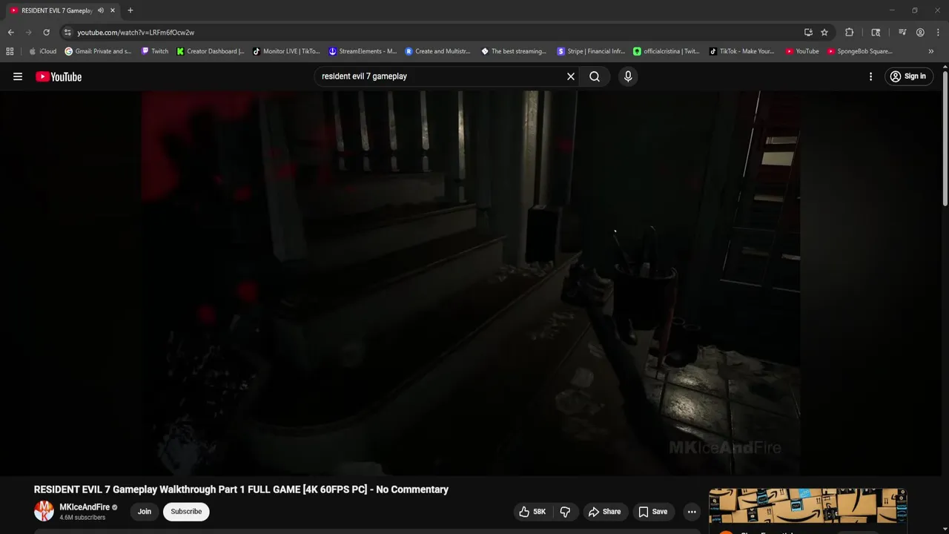949x534 pixels.
Task: Open TikTok Make Your Day bookmark
Action: [742, 51]
